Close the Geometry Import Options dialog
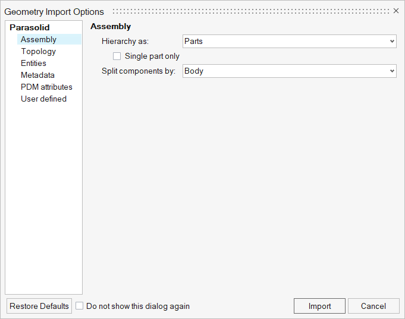The height and width of the screenshot is (319, 405). [396, 11]
